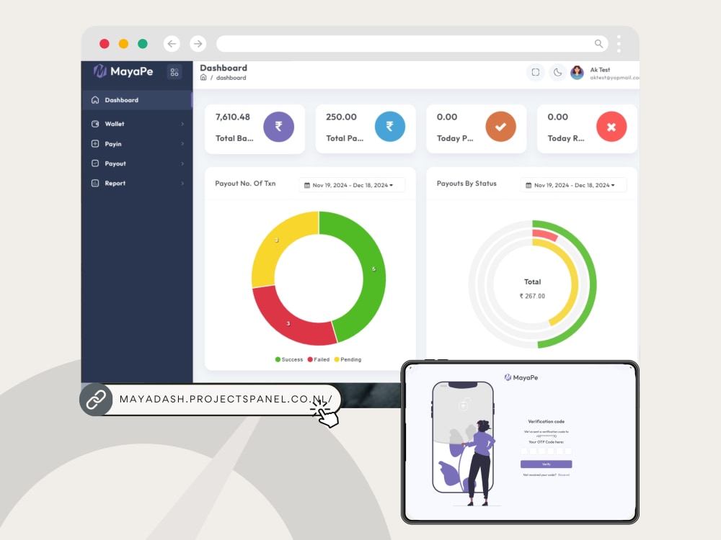Screen dimensions: 721x540
Task: Click first OTP digit box on tablet
Action: click(524, 451)
